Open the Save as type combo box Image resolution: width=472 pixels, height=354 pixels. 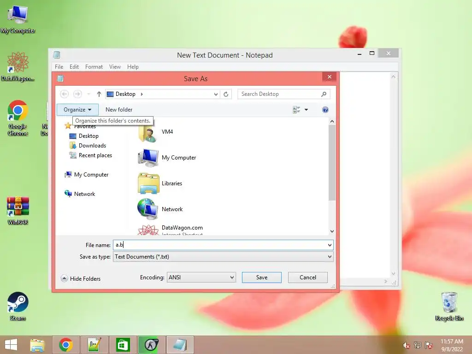click(223, 257)
